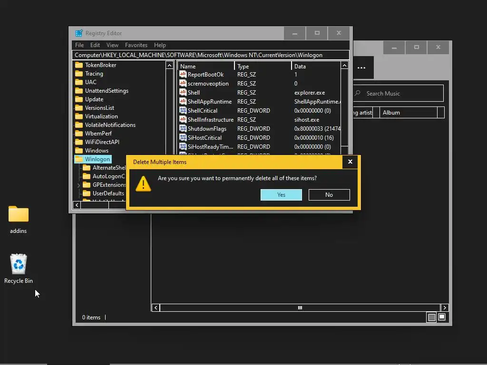Cancel deletion with the No button
487x365 pixels.
click(329, 194)
